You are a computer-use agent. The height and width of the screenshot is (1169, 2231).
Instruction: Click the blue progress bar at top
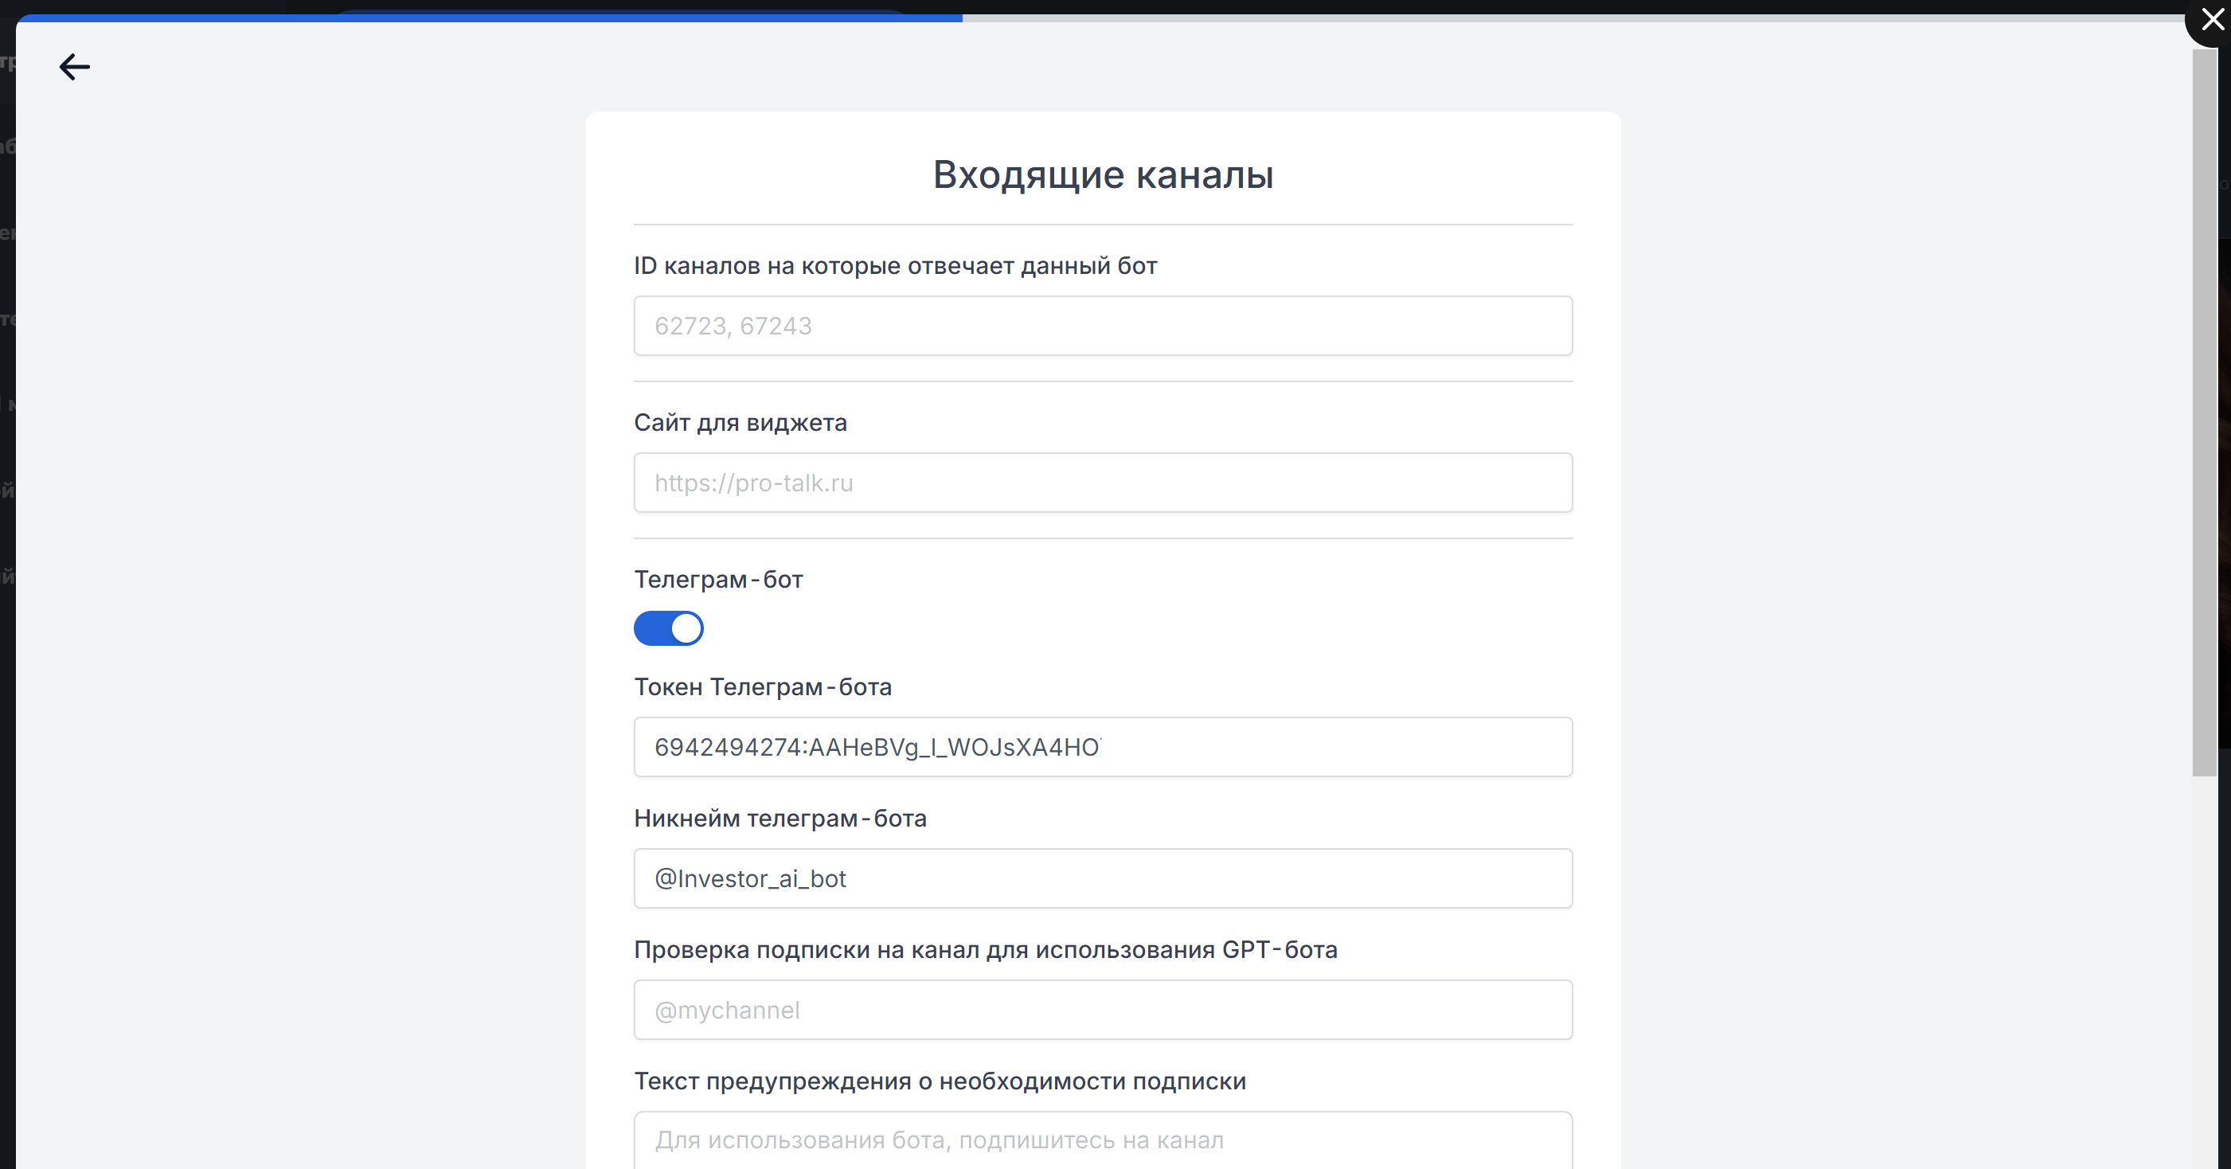490,18
